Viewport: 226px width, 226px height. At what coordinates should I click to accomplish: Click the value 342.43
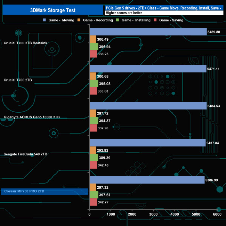[103, 165]
